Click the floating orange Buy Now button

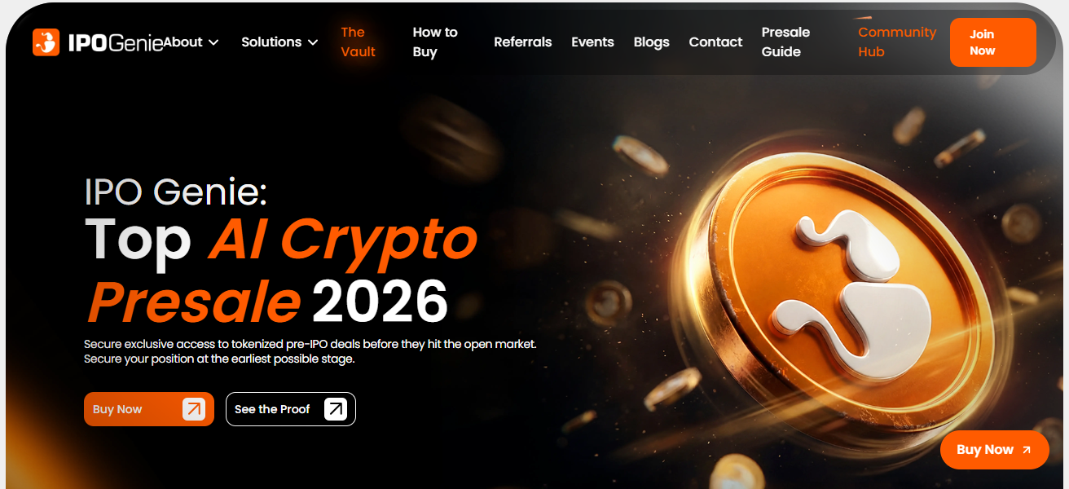coord(994,450)
